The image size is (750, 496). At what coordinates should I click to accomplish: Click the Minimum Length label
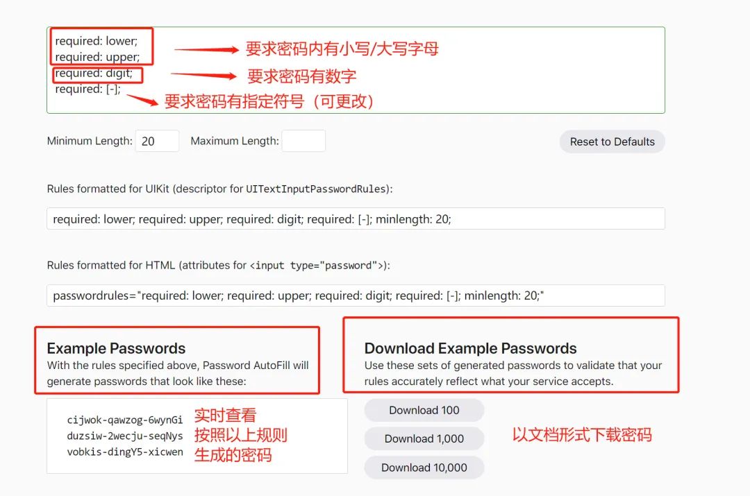90,141
